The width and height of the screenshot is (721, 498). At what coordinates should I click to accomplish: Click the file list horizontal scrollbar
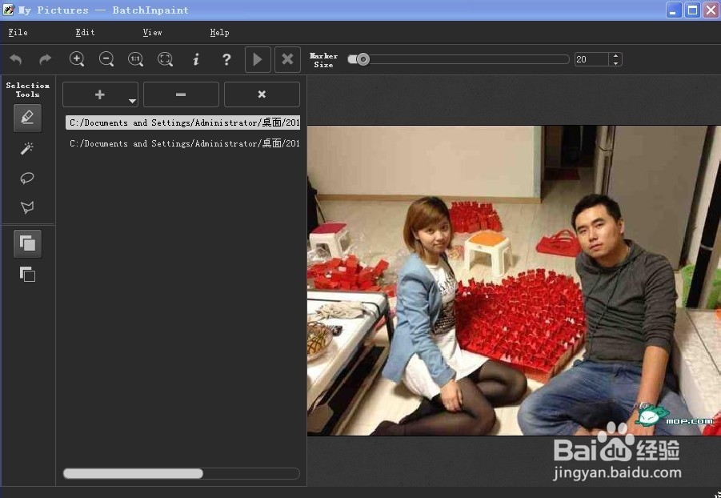(x=133, y=474)
